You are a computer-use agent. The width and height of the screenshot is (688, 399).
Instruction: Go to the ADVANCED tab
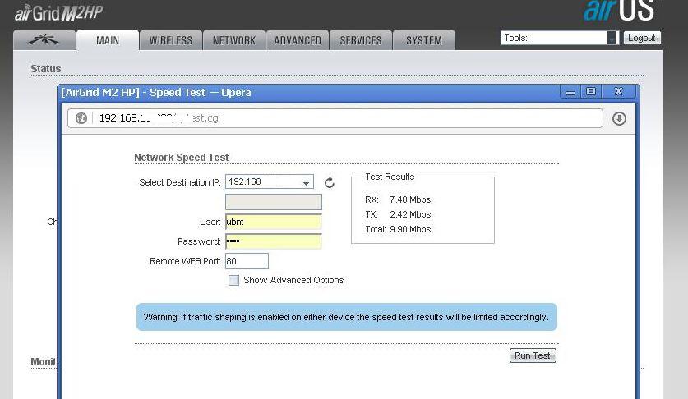[298, 40]
